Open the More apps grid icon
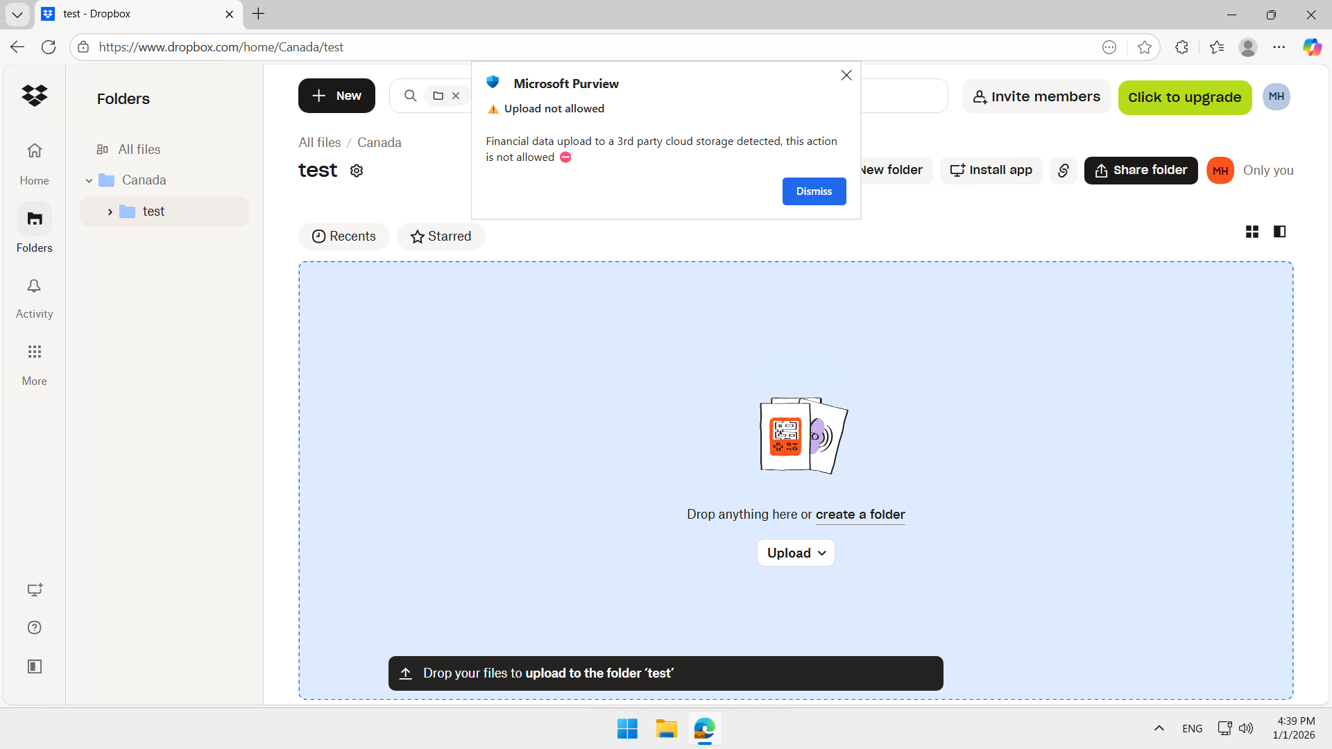 (34, 352)
